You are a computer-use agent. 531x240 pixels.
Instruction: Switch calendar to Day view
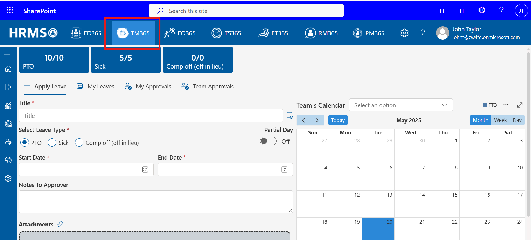[x=517, y=120]
